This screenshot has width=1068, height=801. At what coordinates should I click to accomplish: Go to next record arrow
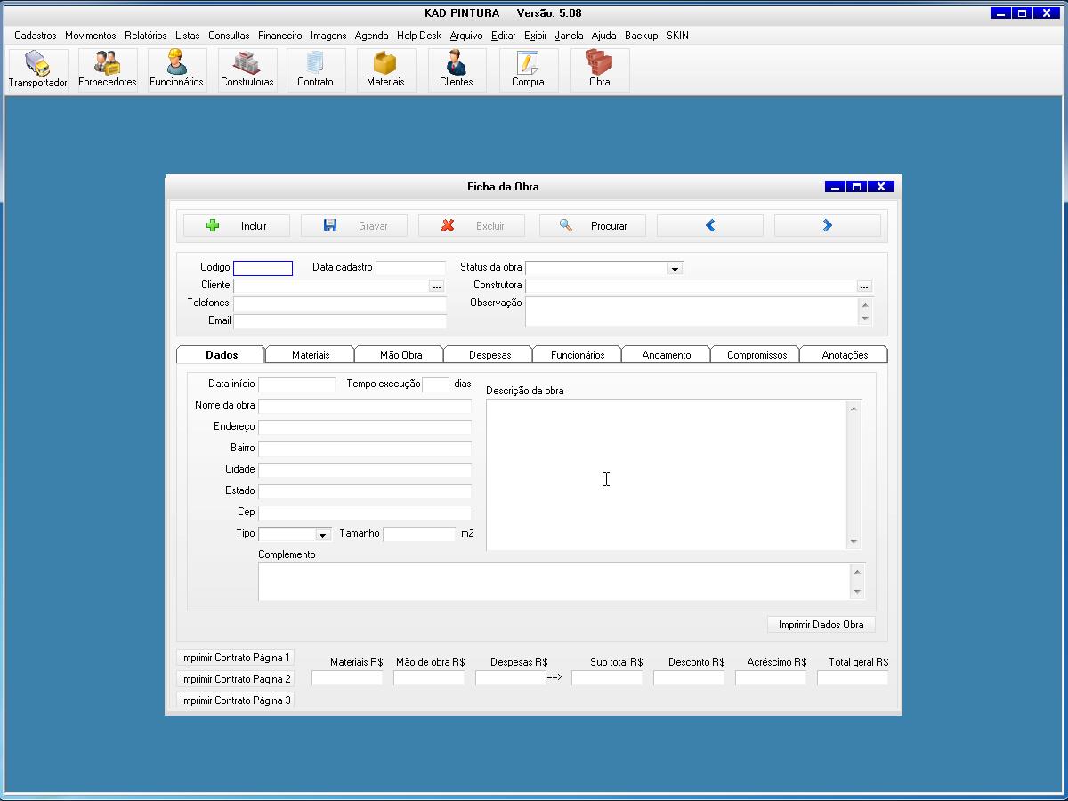coord(827,226)
